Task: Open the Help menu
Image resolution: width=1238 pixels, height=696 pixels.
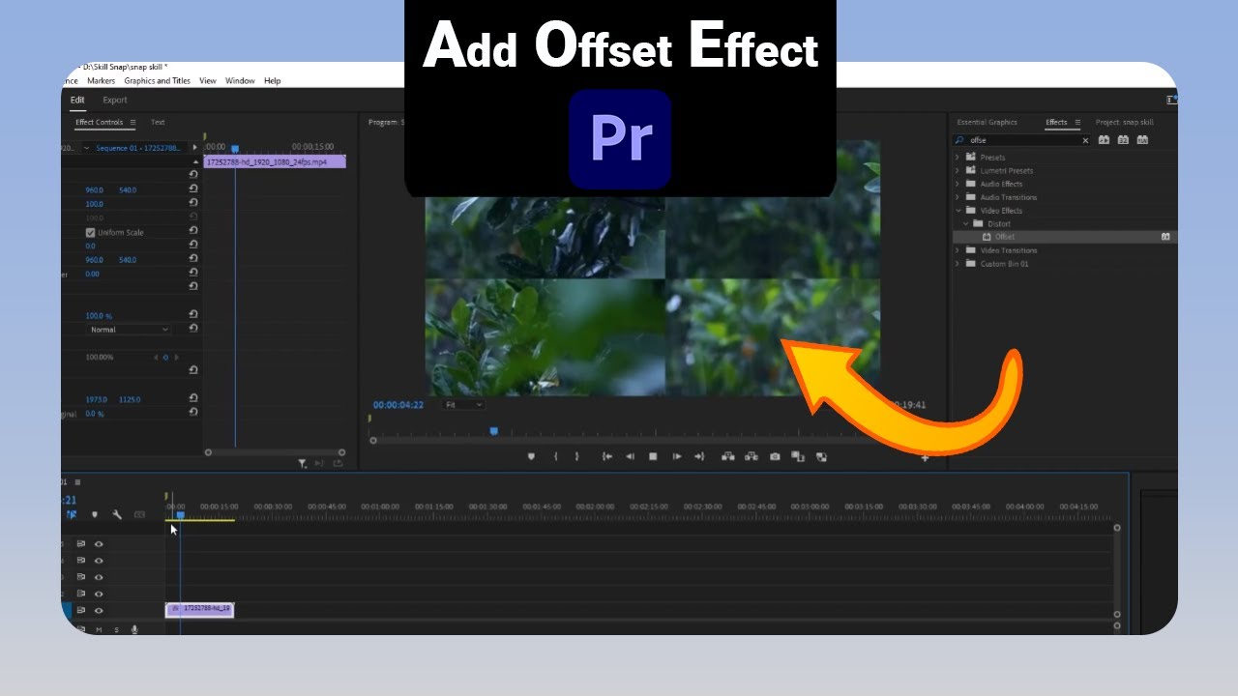Action: (x=273, y=81)
